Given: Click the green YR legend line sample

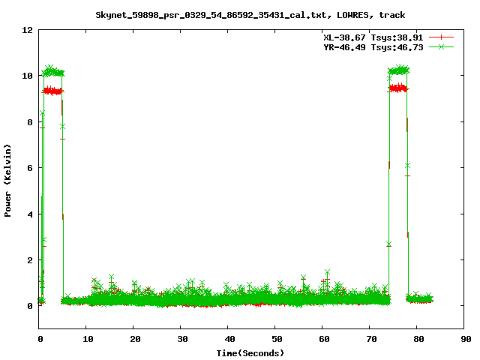Looking at the screenshot, I should (x=441, y=46).
